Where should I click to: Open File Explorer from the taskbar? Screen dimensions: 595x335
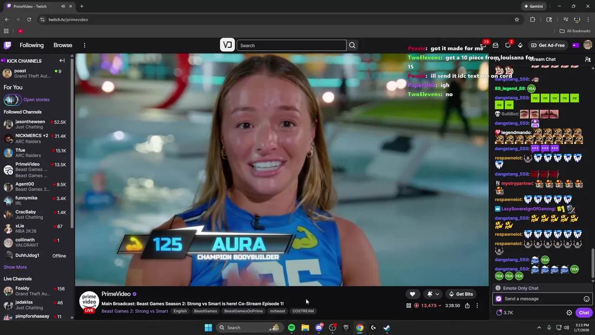pyautogui.click(x=305, y=328)
